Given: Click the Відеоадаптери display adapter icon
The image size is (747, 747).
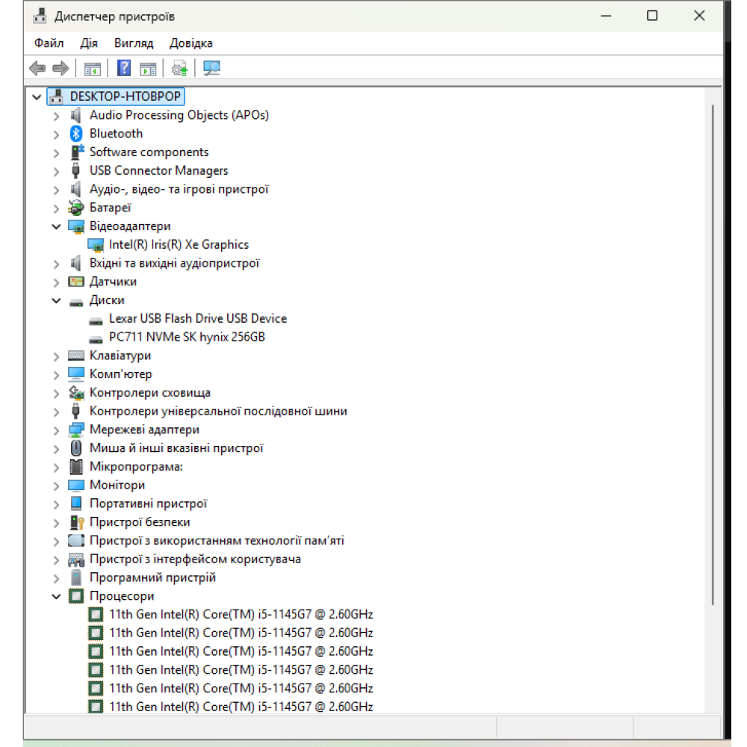Looking at the screenshot, I should click(x=76, y=226).
